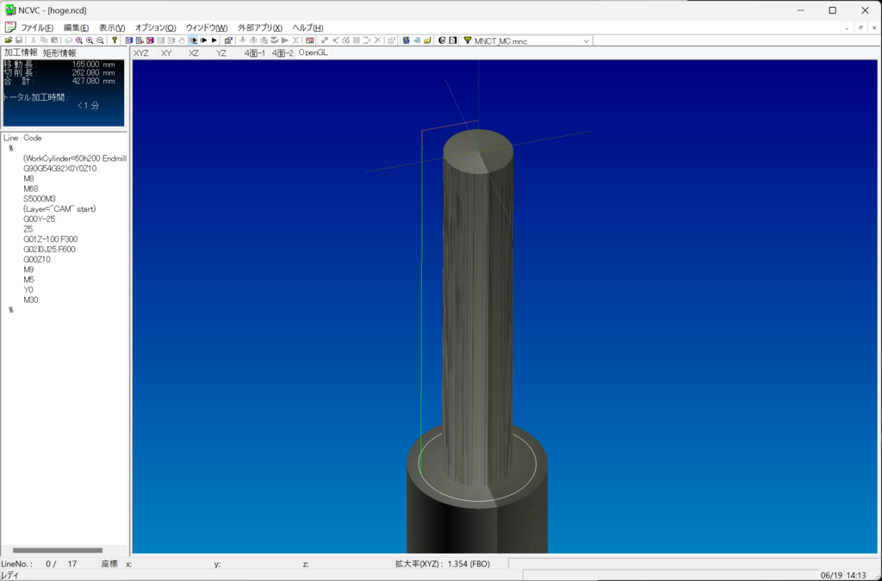The height and width of the screenshot is (581, 882).
Task: Click the light blue sheet icon
Action: [417, 40]
